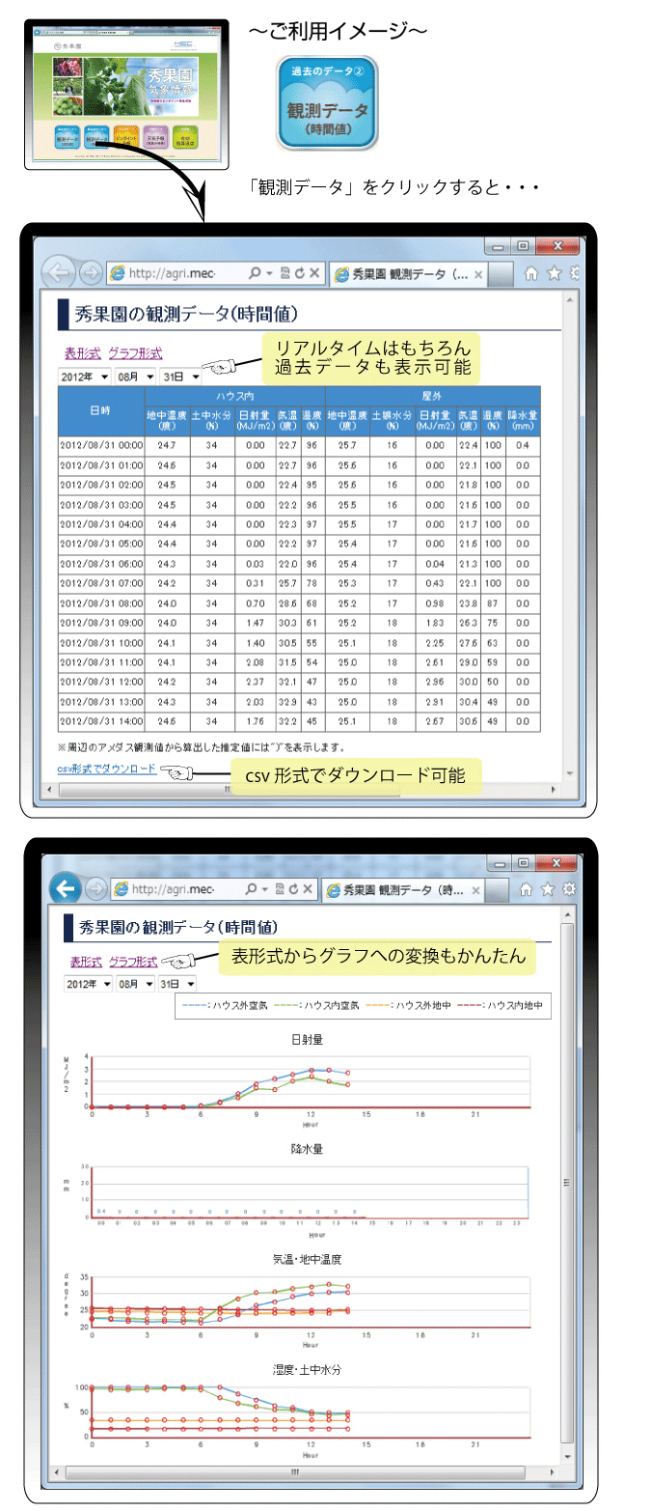Screen dimensions: 652x1511
Task: Open Tools gear in the graph view window
Action: point(569,889)
